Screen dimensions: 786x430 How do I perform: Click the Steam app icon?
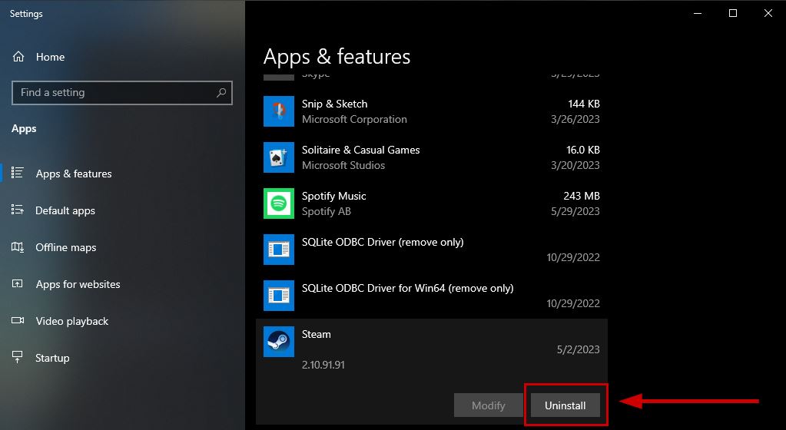[x=279, y=342]
